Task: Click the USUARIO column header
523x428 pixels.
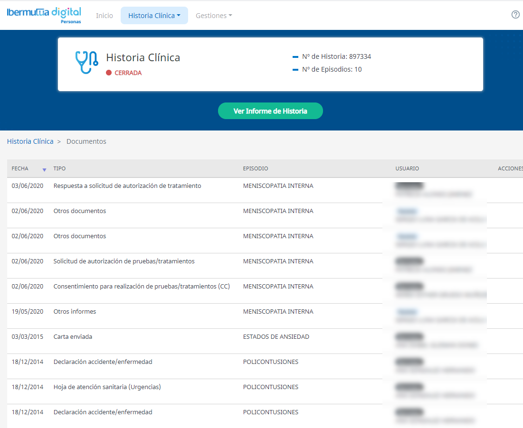Action: pyautogui.click(x=407, y=168)
